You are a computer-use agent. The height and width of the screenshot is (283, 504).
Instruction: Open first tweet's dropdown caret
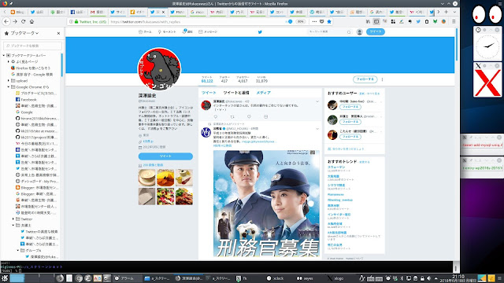click(317, 101)
